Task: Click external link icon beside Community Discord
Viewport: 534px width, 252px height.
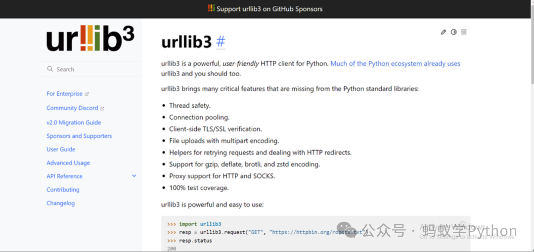Action: pos(102,108)
